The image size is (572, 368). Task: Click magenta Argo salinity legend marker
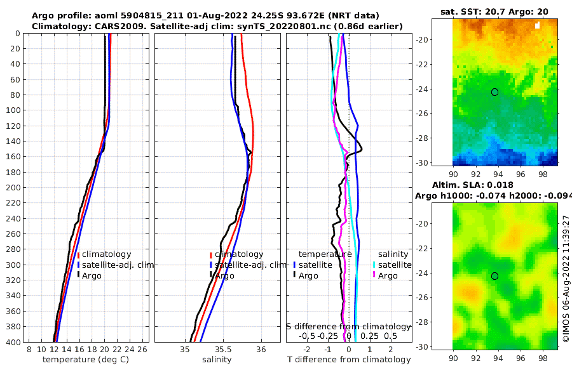click(374, 275)
